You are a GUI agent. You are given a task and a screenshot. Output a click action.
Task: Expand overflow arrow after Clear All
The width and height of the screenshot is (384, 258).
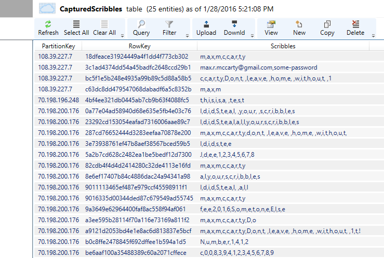122,35
